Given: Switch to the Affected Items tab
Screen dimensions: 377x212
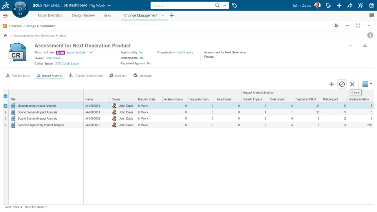Looking at the screenshot, I should 18,76.
